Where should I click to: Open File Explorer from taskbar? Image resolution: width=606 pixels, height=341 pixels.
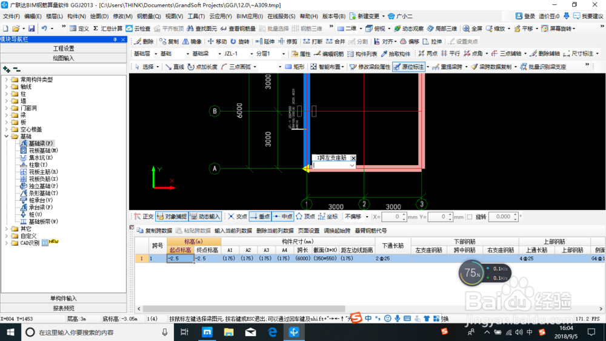[229, 332]
